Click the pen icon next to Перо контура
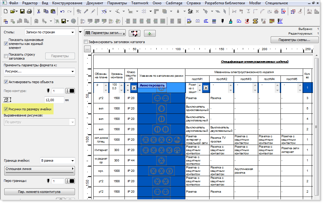323x203 pixels. (48, 91)
